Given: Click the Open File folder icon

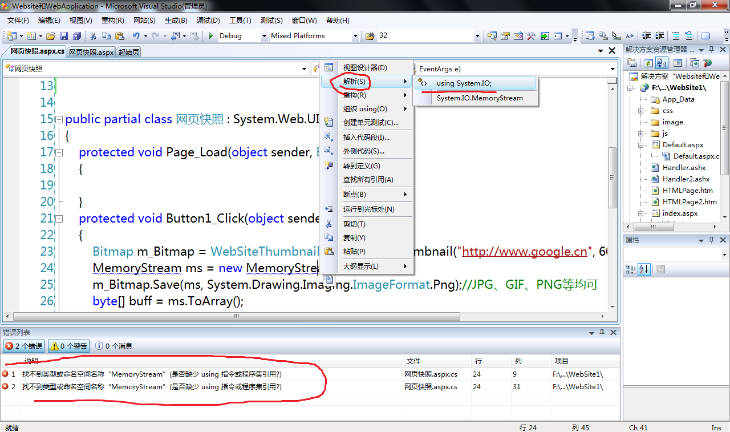Looking at the screenshot, I should (51, 36).
